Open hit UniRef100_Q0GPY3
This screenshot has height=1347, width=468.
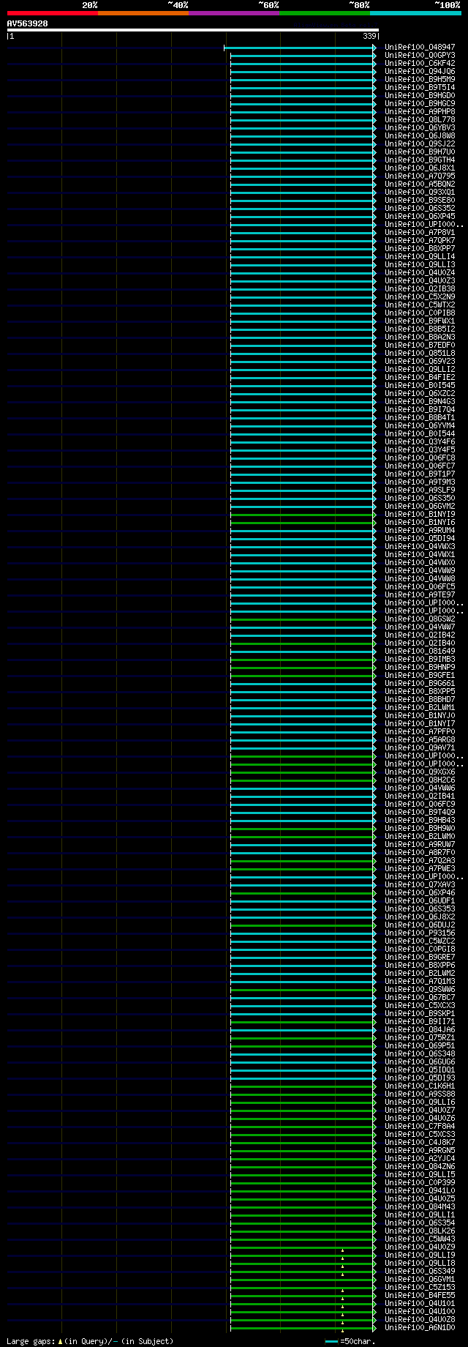tap(420, 55)
